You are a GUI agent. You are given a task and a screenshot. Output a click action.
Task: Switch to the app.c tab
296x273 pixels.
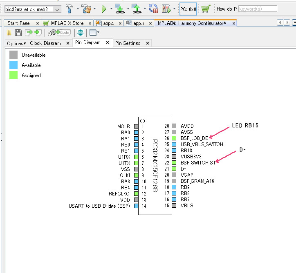(x=108, y=23)
